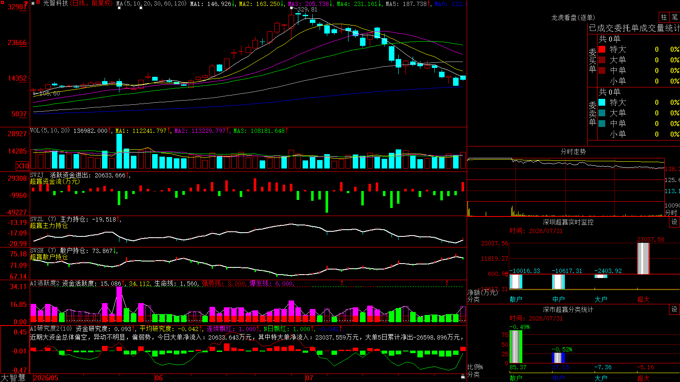Viewport: 680px width, 382px height.
Task: Select 超大 tab in 深圳超赢实时监控
Action: (643, 299)
